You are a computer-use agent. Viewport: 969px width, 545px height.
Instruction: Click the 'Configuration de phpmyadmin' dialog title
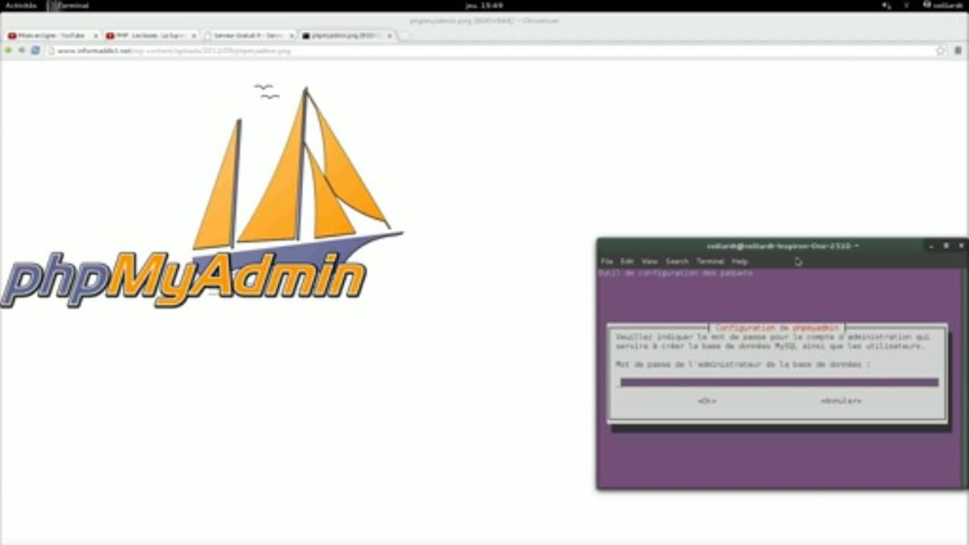click(777, 328)
